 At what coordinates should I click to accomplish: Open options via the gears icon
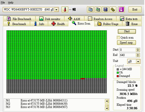click(x=113, y=10)
